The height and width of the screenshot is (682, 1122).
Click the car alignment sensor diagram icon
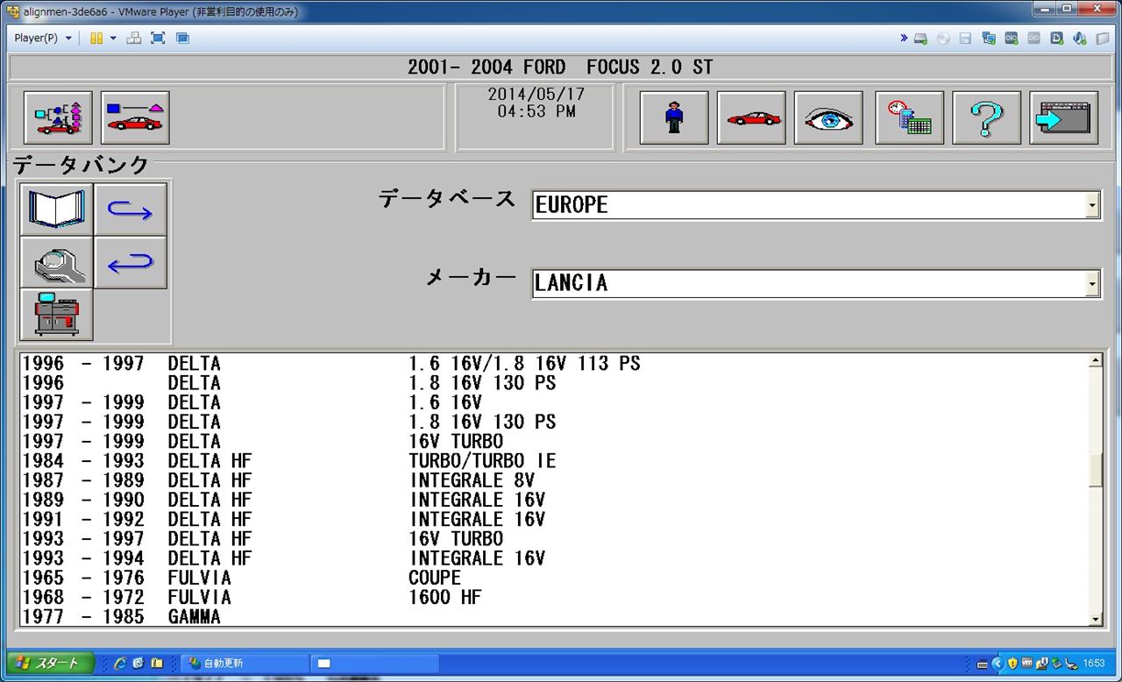(135, 117)
